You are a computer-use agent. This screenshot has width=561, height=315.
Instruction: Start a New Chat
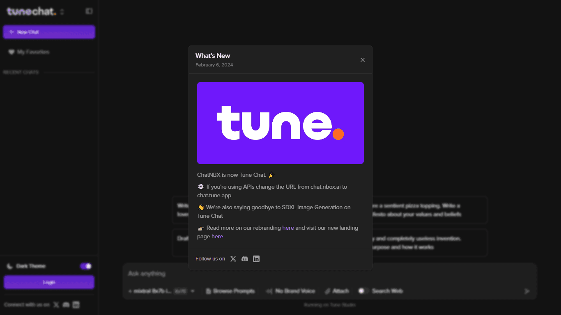click(x=49, y=32)
